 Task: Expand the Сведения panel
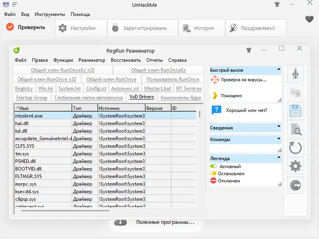pyautogui.click(x=279, y=127)
